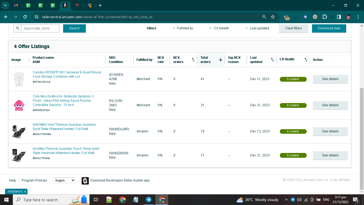See details for the Cambro container listing
The image size is (364, 205).
click(330, 79)
